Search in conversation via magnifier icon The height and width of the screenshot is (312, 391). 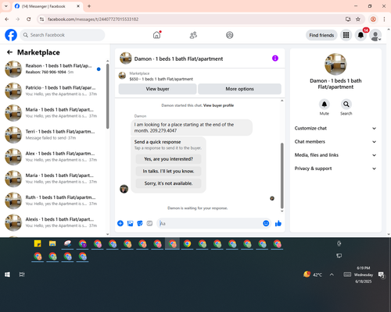click(x=346, y=105)
